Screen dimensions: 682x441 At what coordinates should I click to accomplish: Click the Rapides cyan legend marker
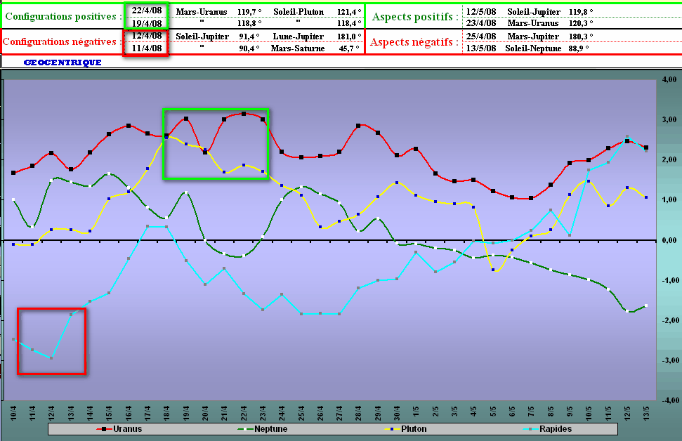pos(526,428)
